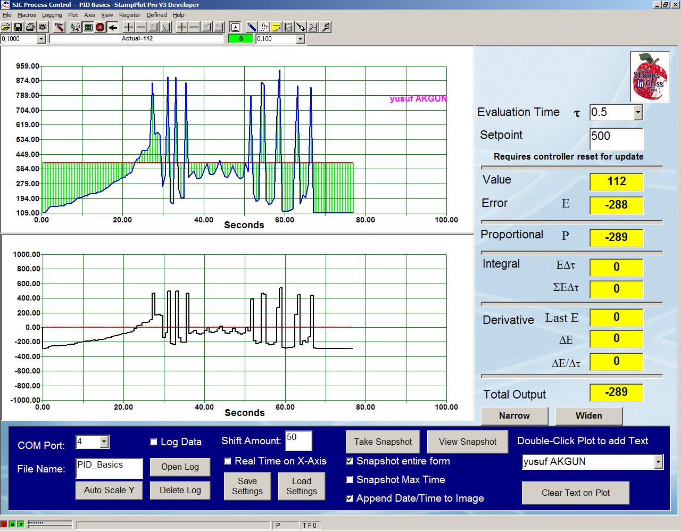This screenshot has width=681, height=532.
Task: Click the Delete Log button
Action: pos(180,490)
